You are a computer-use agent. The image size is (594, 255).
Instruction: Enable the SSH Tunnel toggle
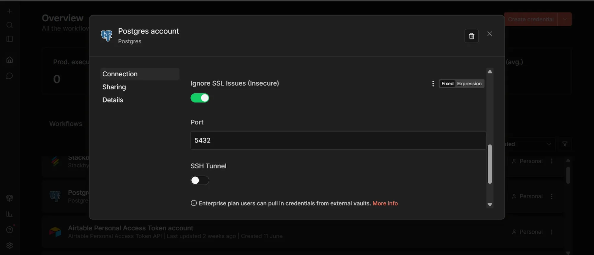200,180
